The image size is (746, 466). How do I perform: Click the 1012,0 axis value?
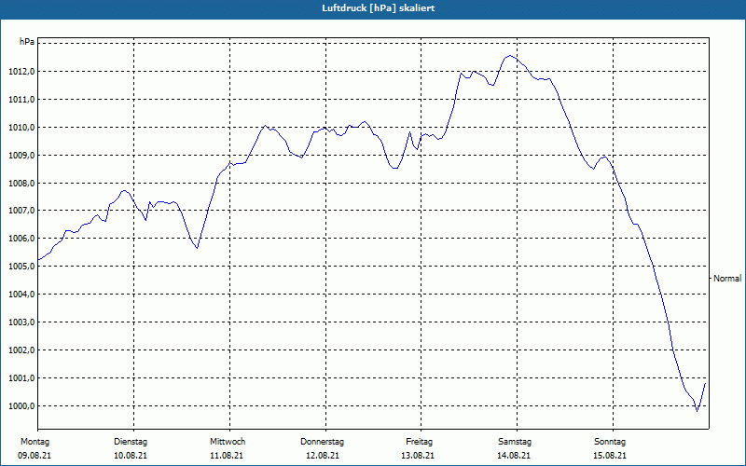pyautogui.click(x=21, y=72)
